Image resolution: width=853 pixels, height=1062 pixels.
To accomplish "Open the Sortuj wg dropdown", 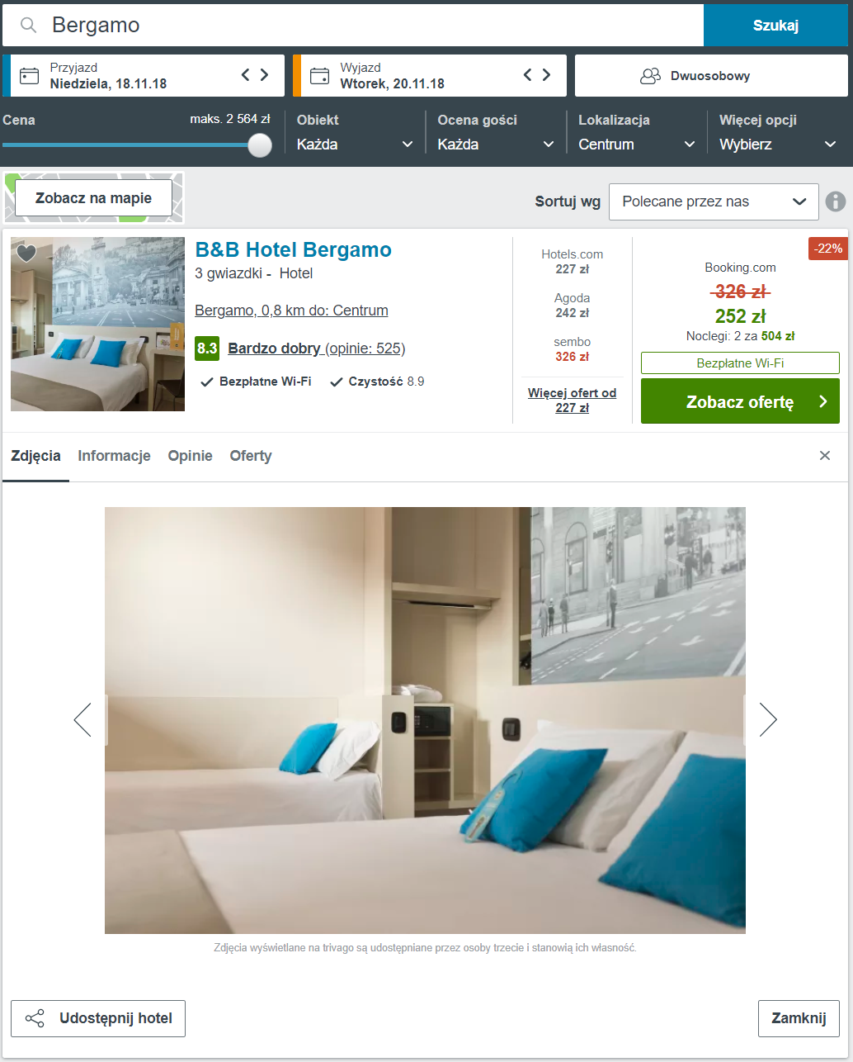I will 714,201.
